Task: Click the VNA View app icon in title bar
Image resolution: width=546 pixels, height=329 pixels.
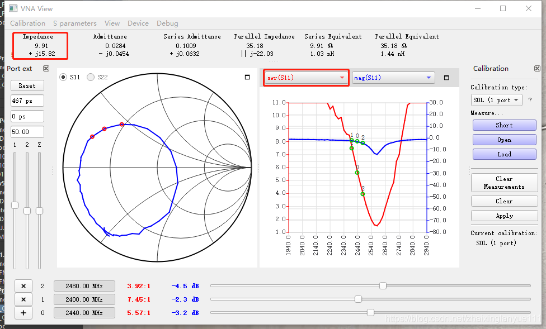Action: pos(13,8)
